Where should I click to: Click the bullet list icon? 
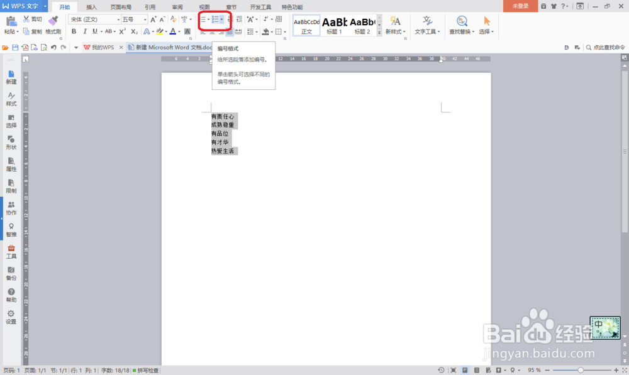point(203,19)
